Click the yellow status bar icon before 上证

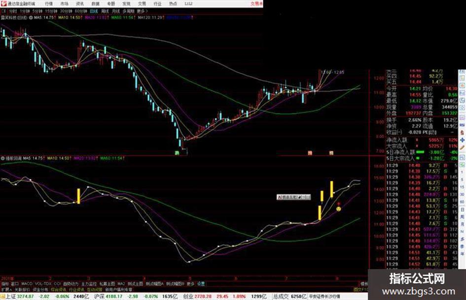click(2, 297)
